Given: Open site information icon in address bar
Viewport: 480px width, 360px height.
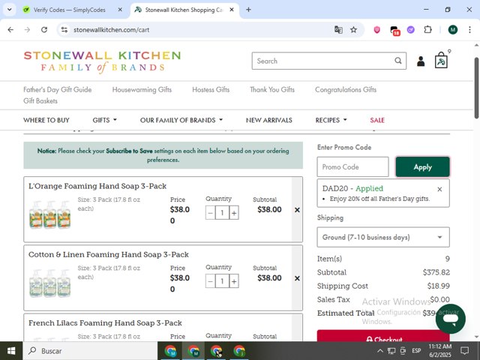Looking at the screenshot, I should 64,30.
